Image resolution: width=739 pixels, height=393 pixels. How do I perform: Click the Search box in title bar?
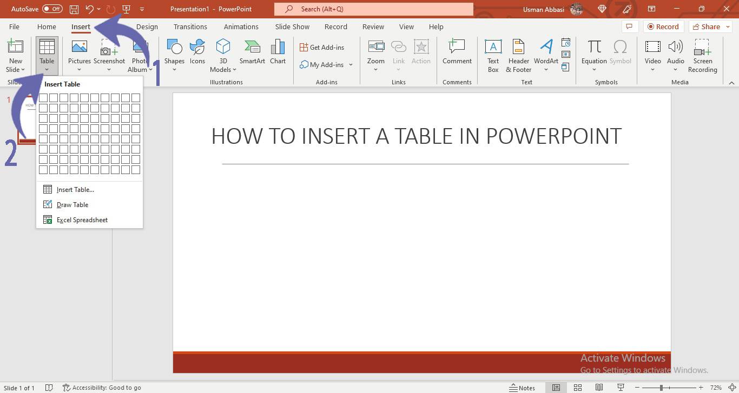373,9
